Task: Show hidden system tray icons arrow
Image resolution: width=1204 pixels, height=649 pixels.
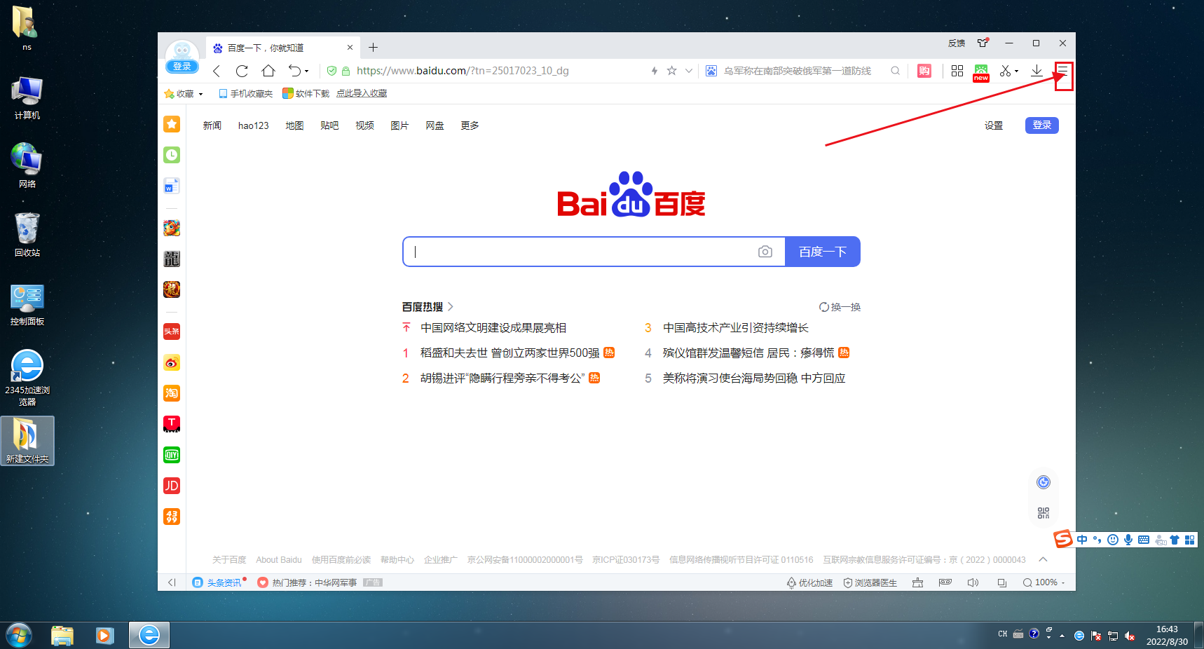Action: pos(1062,636)
